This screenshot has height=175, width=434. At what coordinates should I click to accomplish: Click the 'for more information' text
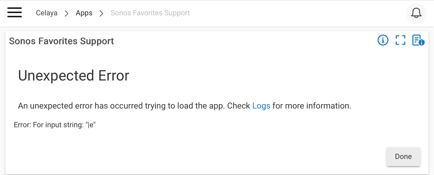[311, 106]
